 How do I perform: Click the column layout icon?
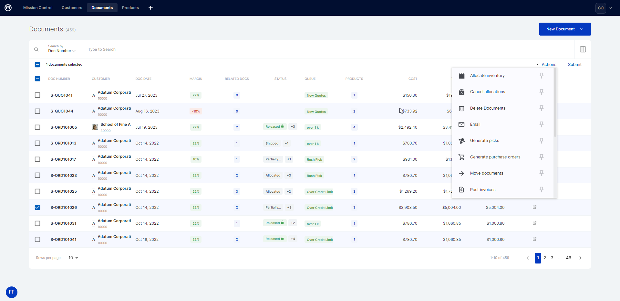(x=583, y=49)
